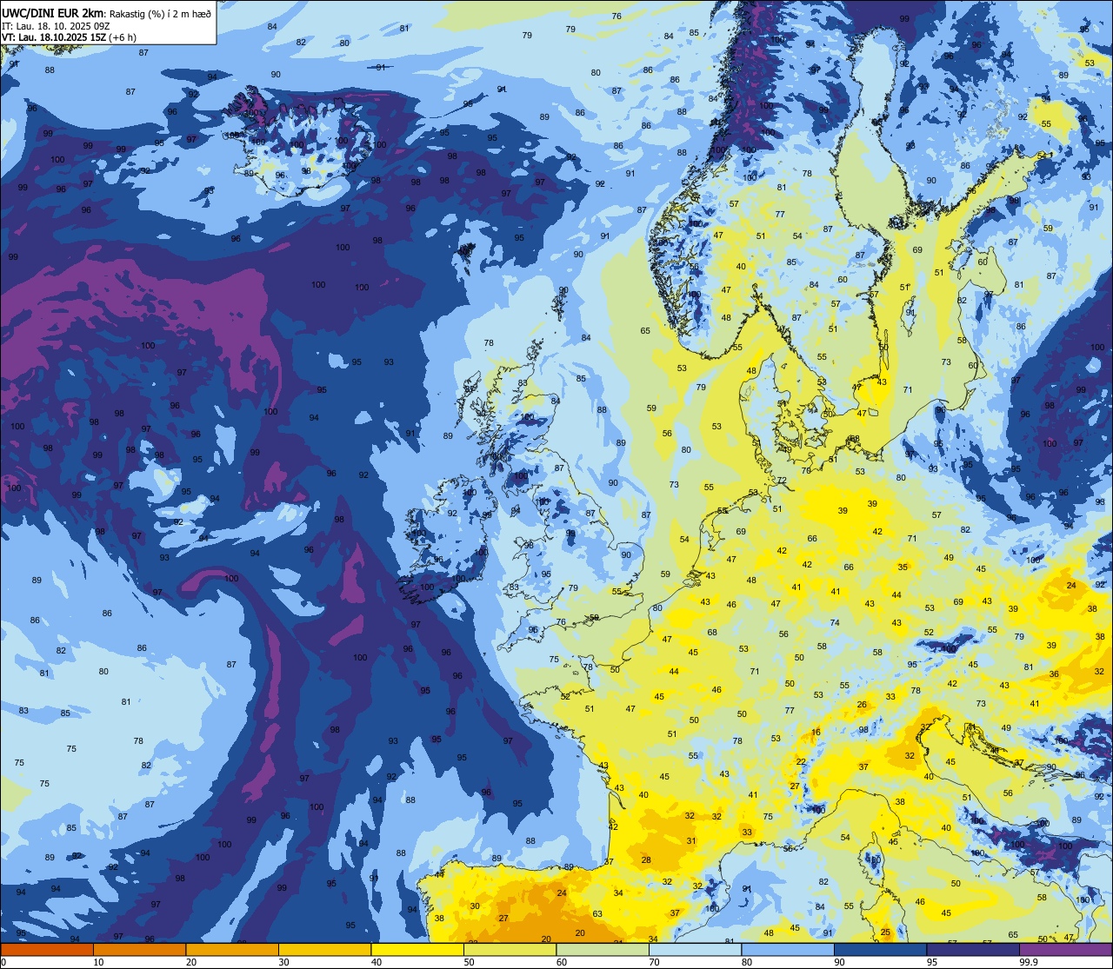
Task: Click the legend label "99.9"
Action: (1030, 962)
